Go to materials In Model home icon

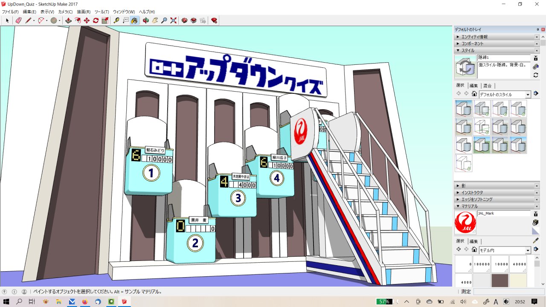coord(474,249)
